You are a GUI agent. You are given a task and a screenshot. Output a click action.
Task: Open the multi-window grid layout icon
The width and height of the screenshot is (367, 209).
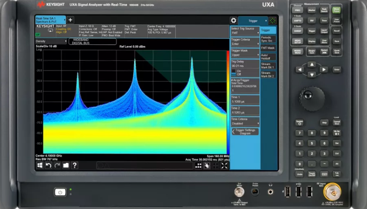tap(198, 165)
